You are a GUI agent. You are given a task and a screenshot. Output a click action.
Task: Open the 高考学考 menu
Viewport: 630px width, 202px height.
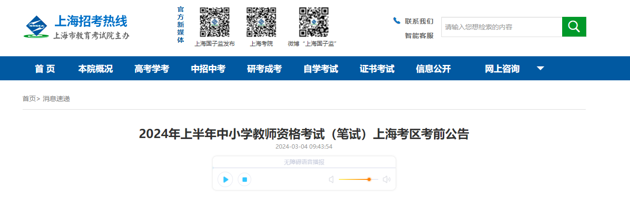[x=152, y=69]
